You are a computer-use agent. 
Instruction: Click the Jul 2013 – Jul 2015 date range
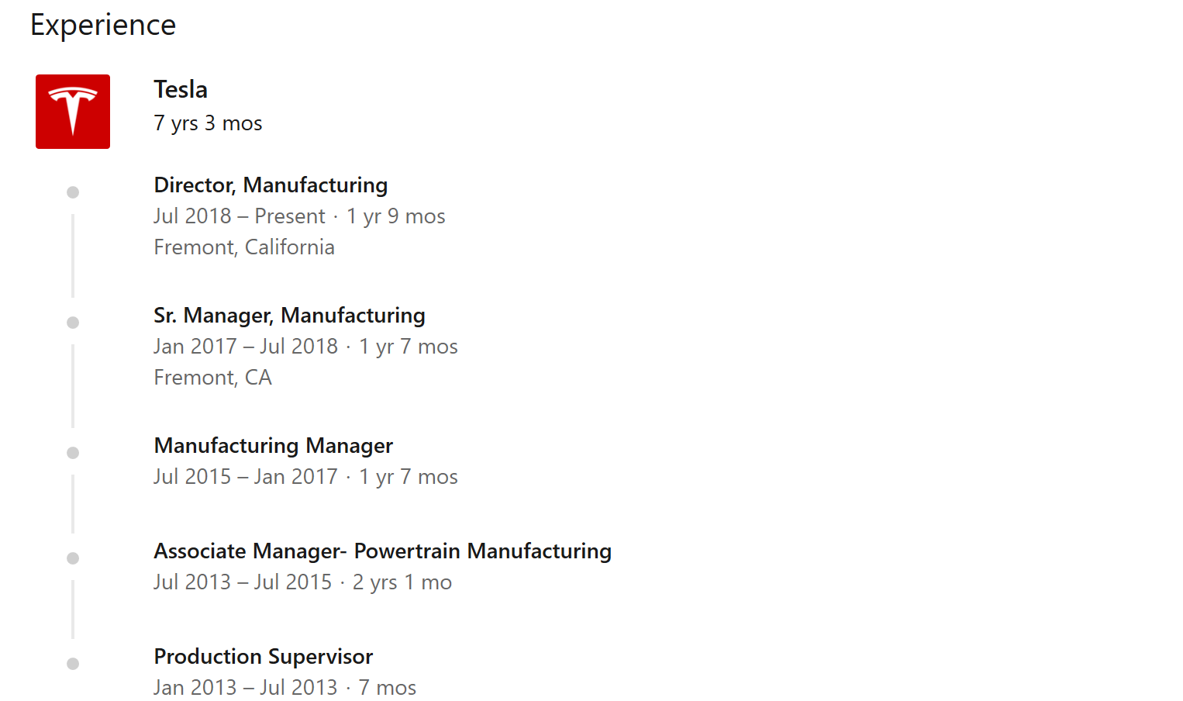242,582
